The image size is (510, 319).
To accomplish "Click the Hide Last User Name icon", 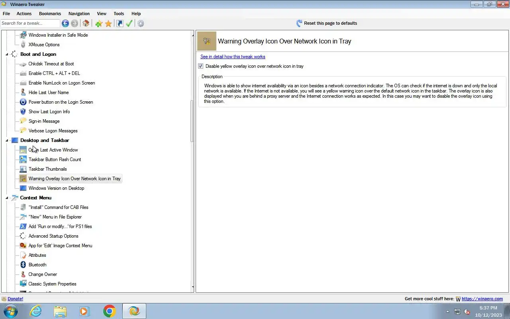I will [x=23, y=93].
